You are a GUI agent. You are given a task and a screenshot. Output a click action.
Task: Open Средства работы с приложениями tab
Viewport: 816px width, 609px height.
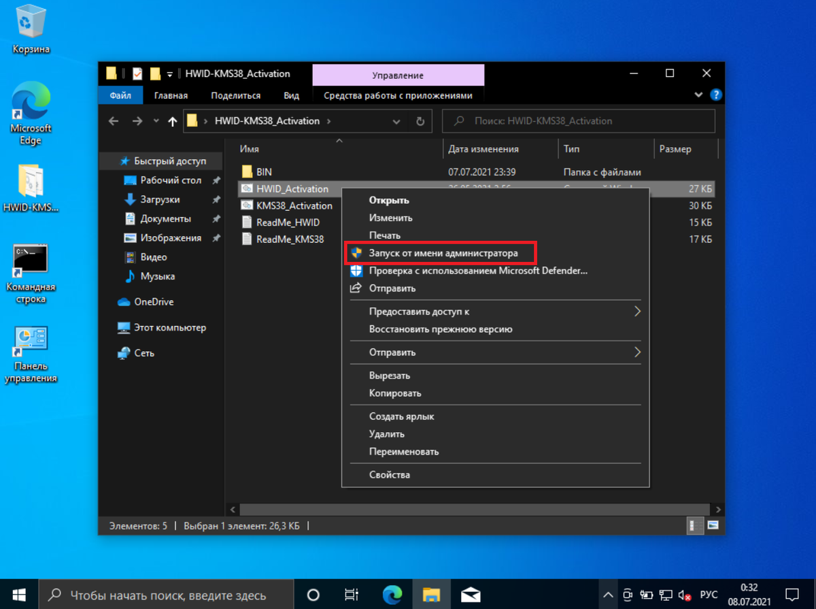pyautogui.click(x=398, y=96)
